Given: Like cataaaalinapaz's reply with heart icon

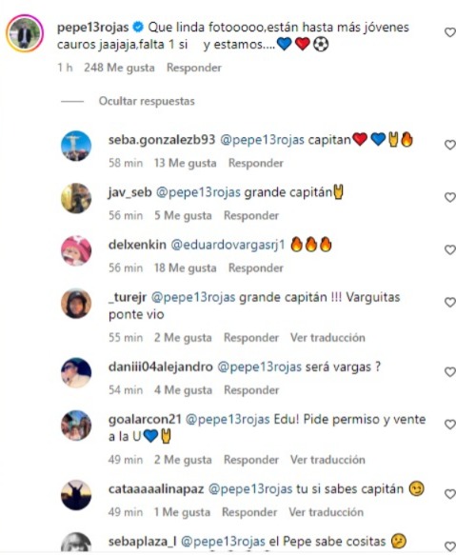Looking at the screenshot, I should [x=450, y=494].
